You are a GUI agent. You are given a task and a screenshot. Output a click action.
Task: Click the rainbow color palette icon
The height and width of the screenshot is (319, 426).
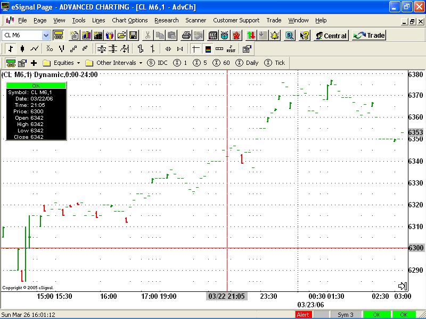[208, 49]
